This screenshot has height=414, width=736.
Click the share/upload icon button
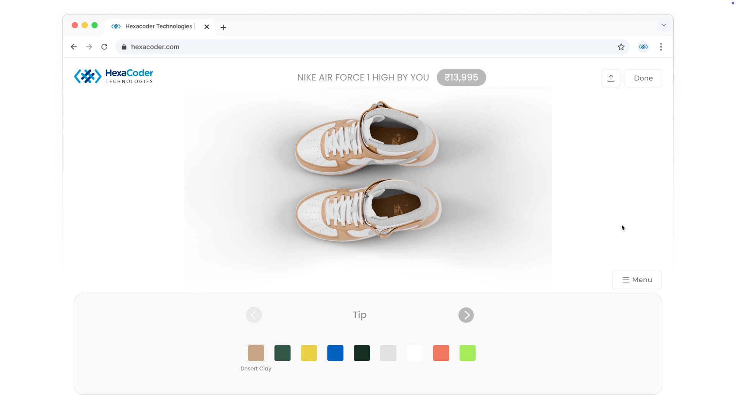pyautogui.click(x=611, y=78)
